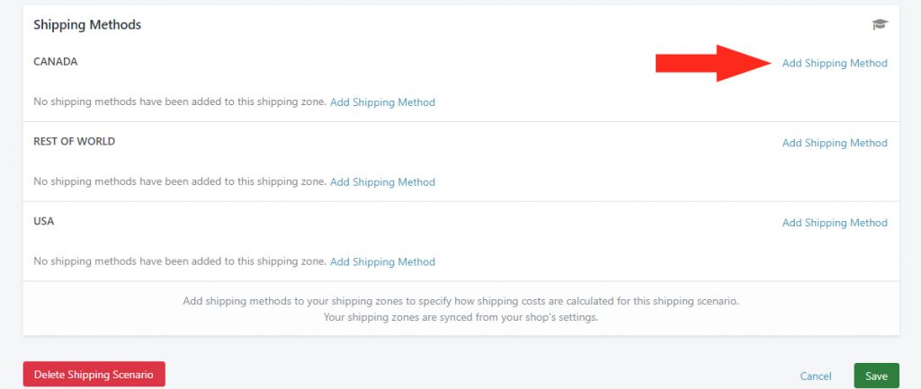Click the REST OF WORLD zone label
Viewport: 921px width, 389px height.
click(x=74, y=141)
